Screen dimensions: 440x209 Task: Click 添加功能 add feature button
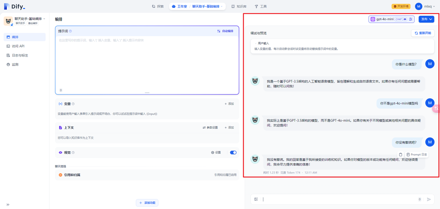(147, 203)
